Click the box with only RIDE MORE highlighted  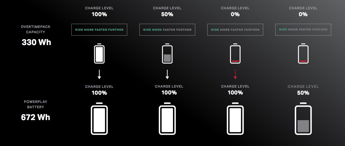[x=167, y=30]
